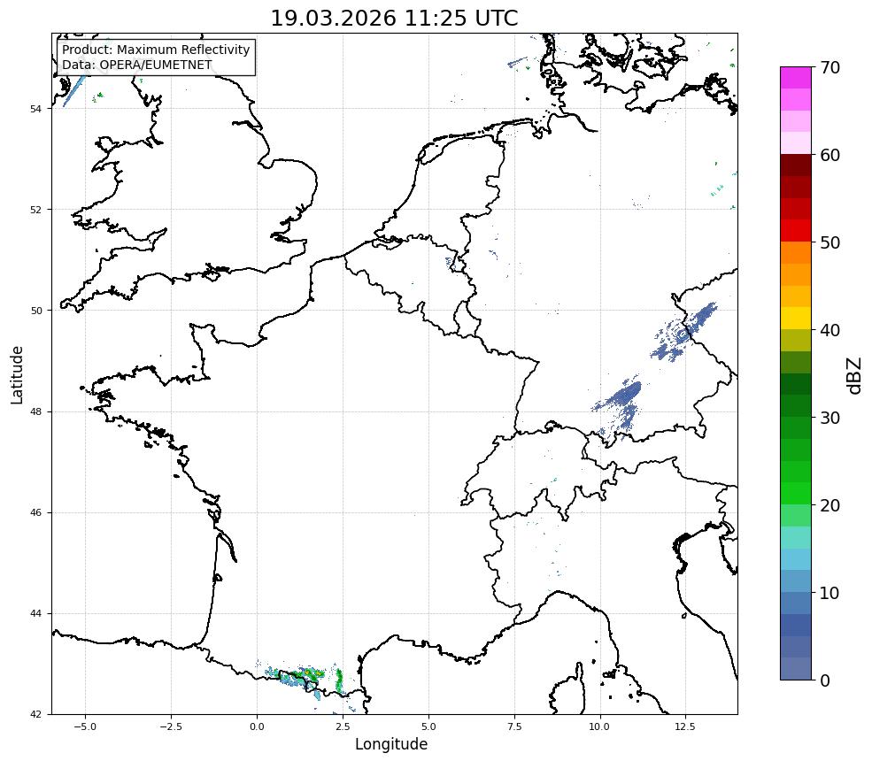The height and width of the screenshot is (761, 872).
Task: Click longitude tick label "10.0"
Action: point(599,726)
